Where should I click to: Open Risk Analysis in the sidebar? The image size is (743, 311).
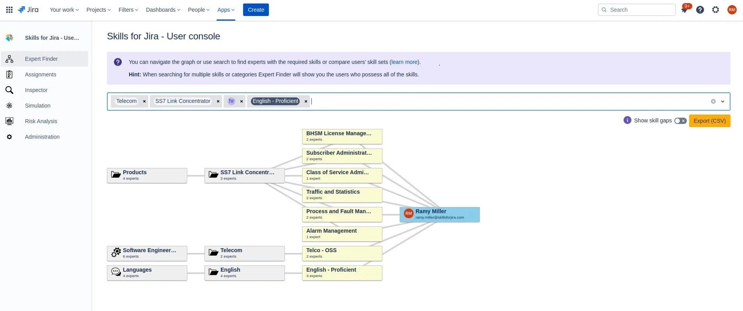click(x=44, y=121)
